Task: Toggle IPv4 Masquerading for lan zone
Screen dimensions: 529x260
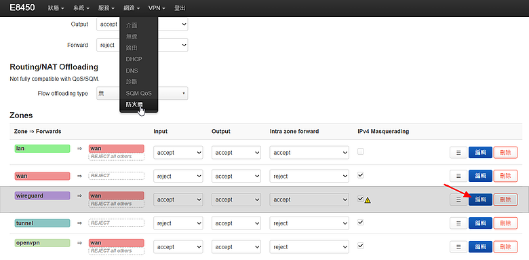Action: click(361, 151)
